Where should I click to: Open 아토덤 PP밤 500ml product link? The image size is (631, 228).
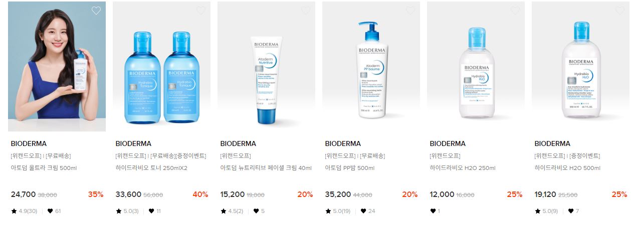pos(350,168)
